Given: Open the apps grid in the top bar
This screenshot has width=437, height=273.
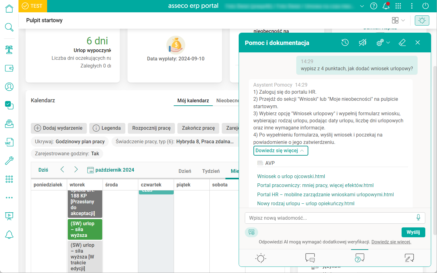Looking at the screenshot, I should coord(398,6).
